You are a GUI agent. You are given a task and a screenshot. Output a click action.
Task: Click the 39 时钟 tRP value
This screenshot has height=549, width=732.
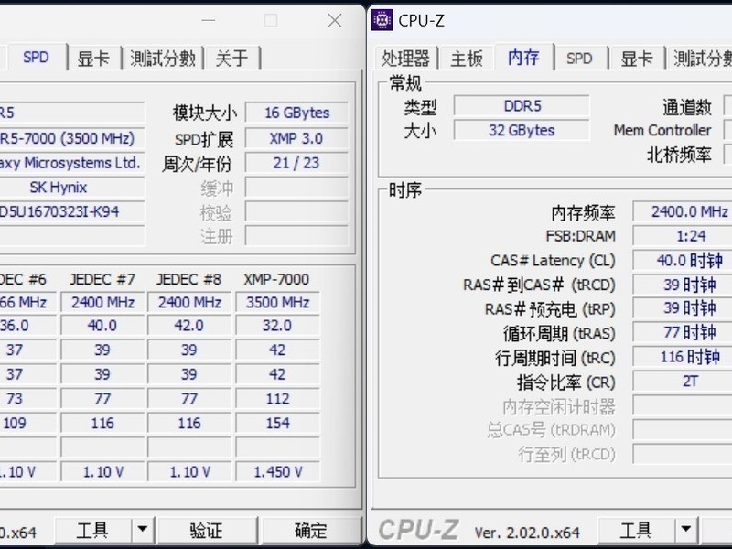click(x=683, y=308)
